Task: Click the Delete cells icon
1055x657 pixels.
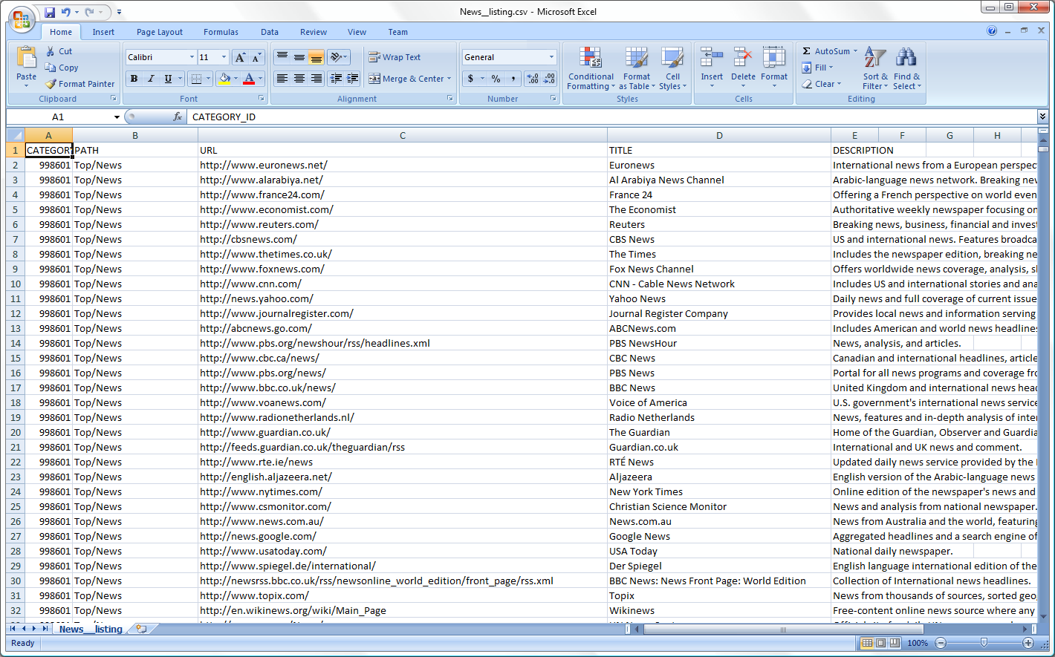Action: tap(743, 58)
